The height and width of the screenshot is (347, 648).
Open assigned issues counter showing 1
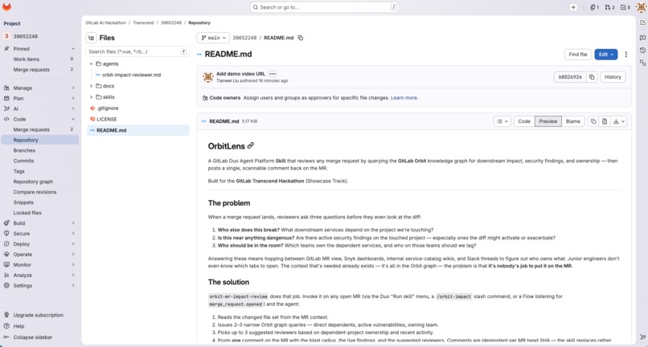pyautogui.click(x=595, y=7)
